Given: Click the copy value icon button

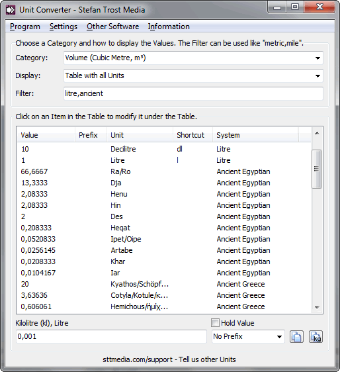Looking at the screenshot, I should click(x=296, y=337).
